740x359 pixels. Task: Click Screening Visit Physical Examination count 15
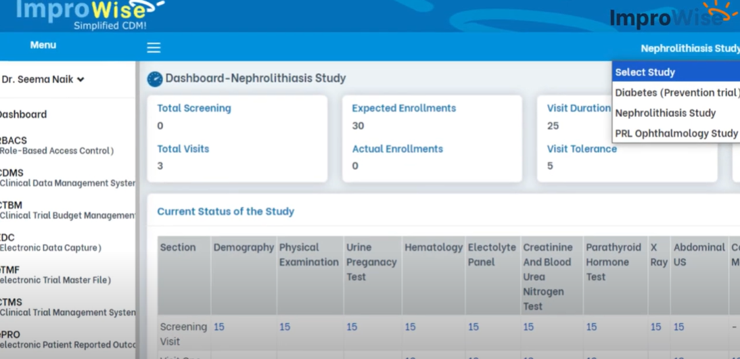[x=285, y=327]
